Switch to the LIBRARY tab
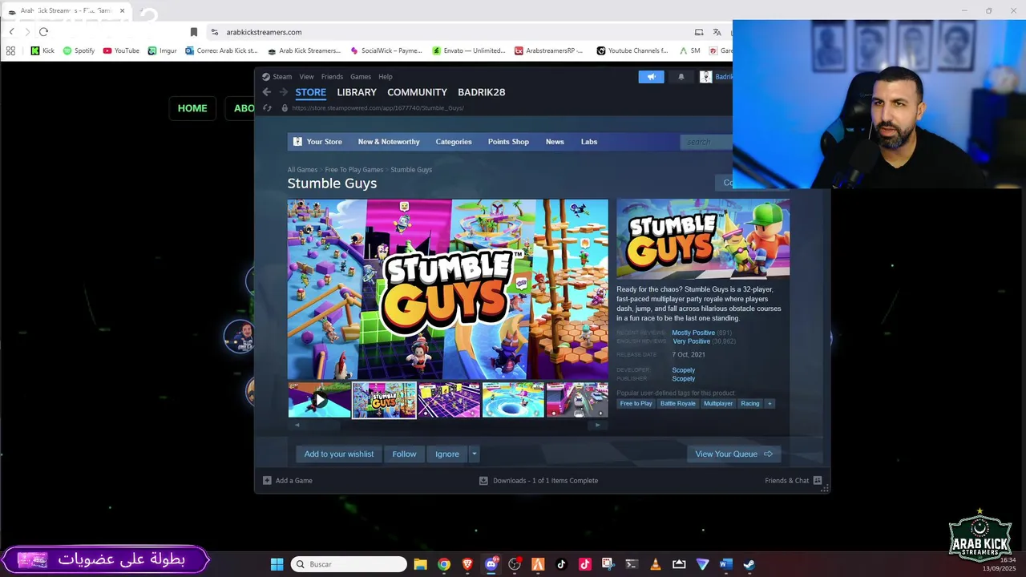Screen dimensions: 1026x577 tap(357, 92)
